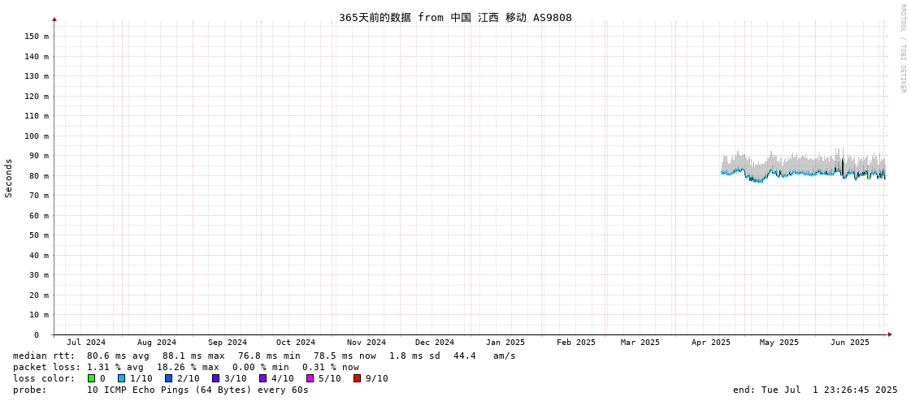Click the '140 m' y-axis value
The image size is (911, 401).
(37, 56)
